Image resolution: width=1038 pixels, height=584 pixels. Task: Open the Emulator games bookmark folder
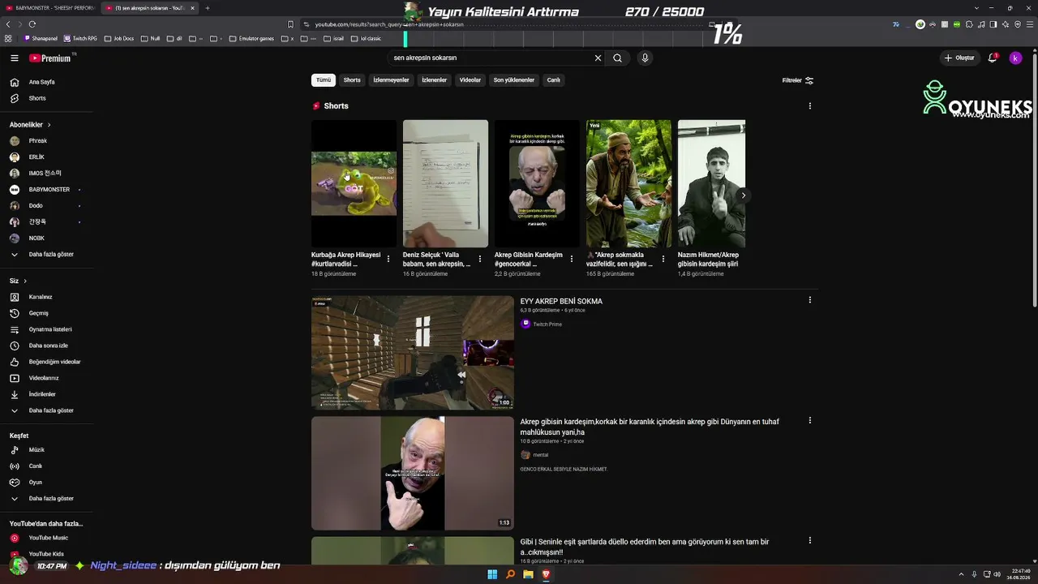click(x=251, y=38)
